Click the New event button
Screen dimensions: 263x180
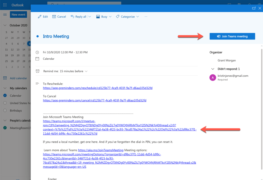coord(18,15)
